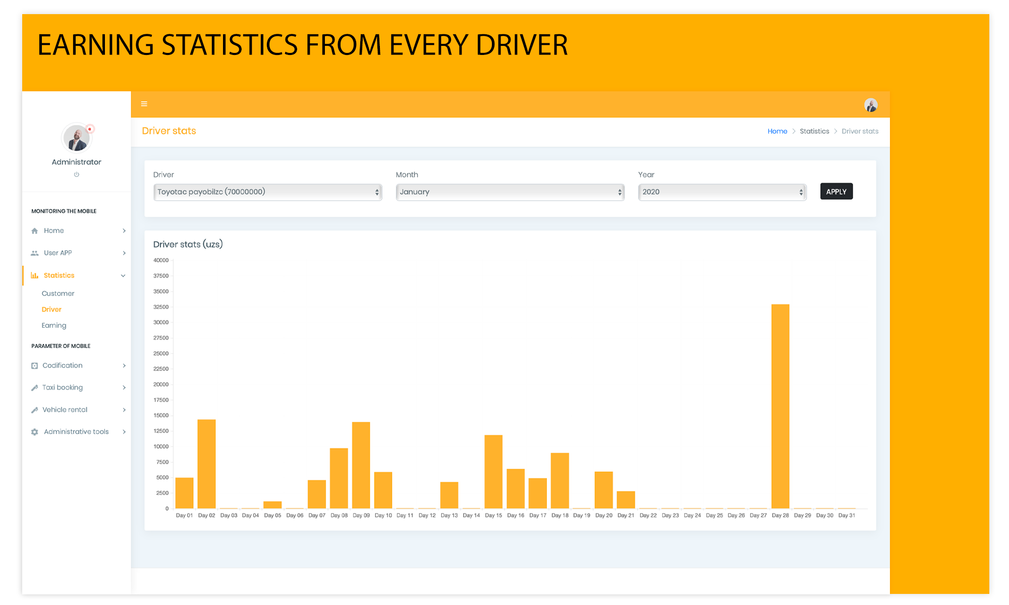The image size is (1009, 605).
Task: Click the Day 18 bar in chart
Action: tap(560, 480)
